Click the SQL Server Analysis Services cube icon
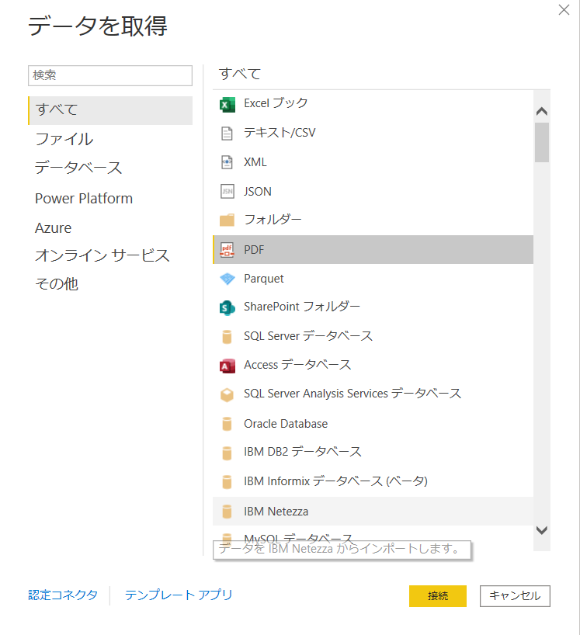 (x=227, y=395)
